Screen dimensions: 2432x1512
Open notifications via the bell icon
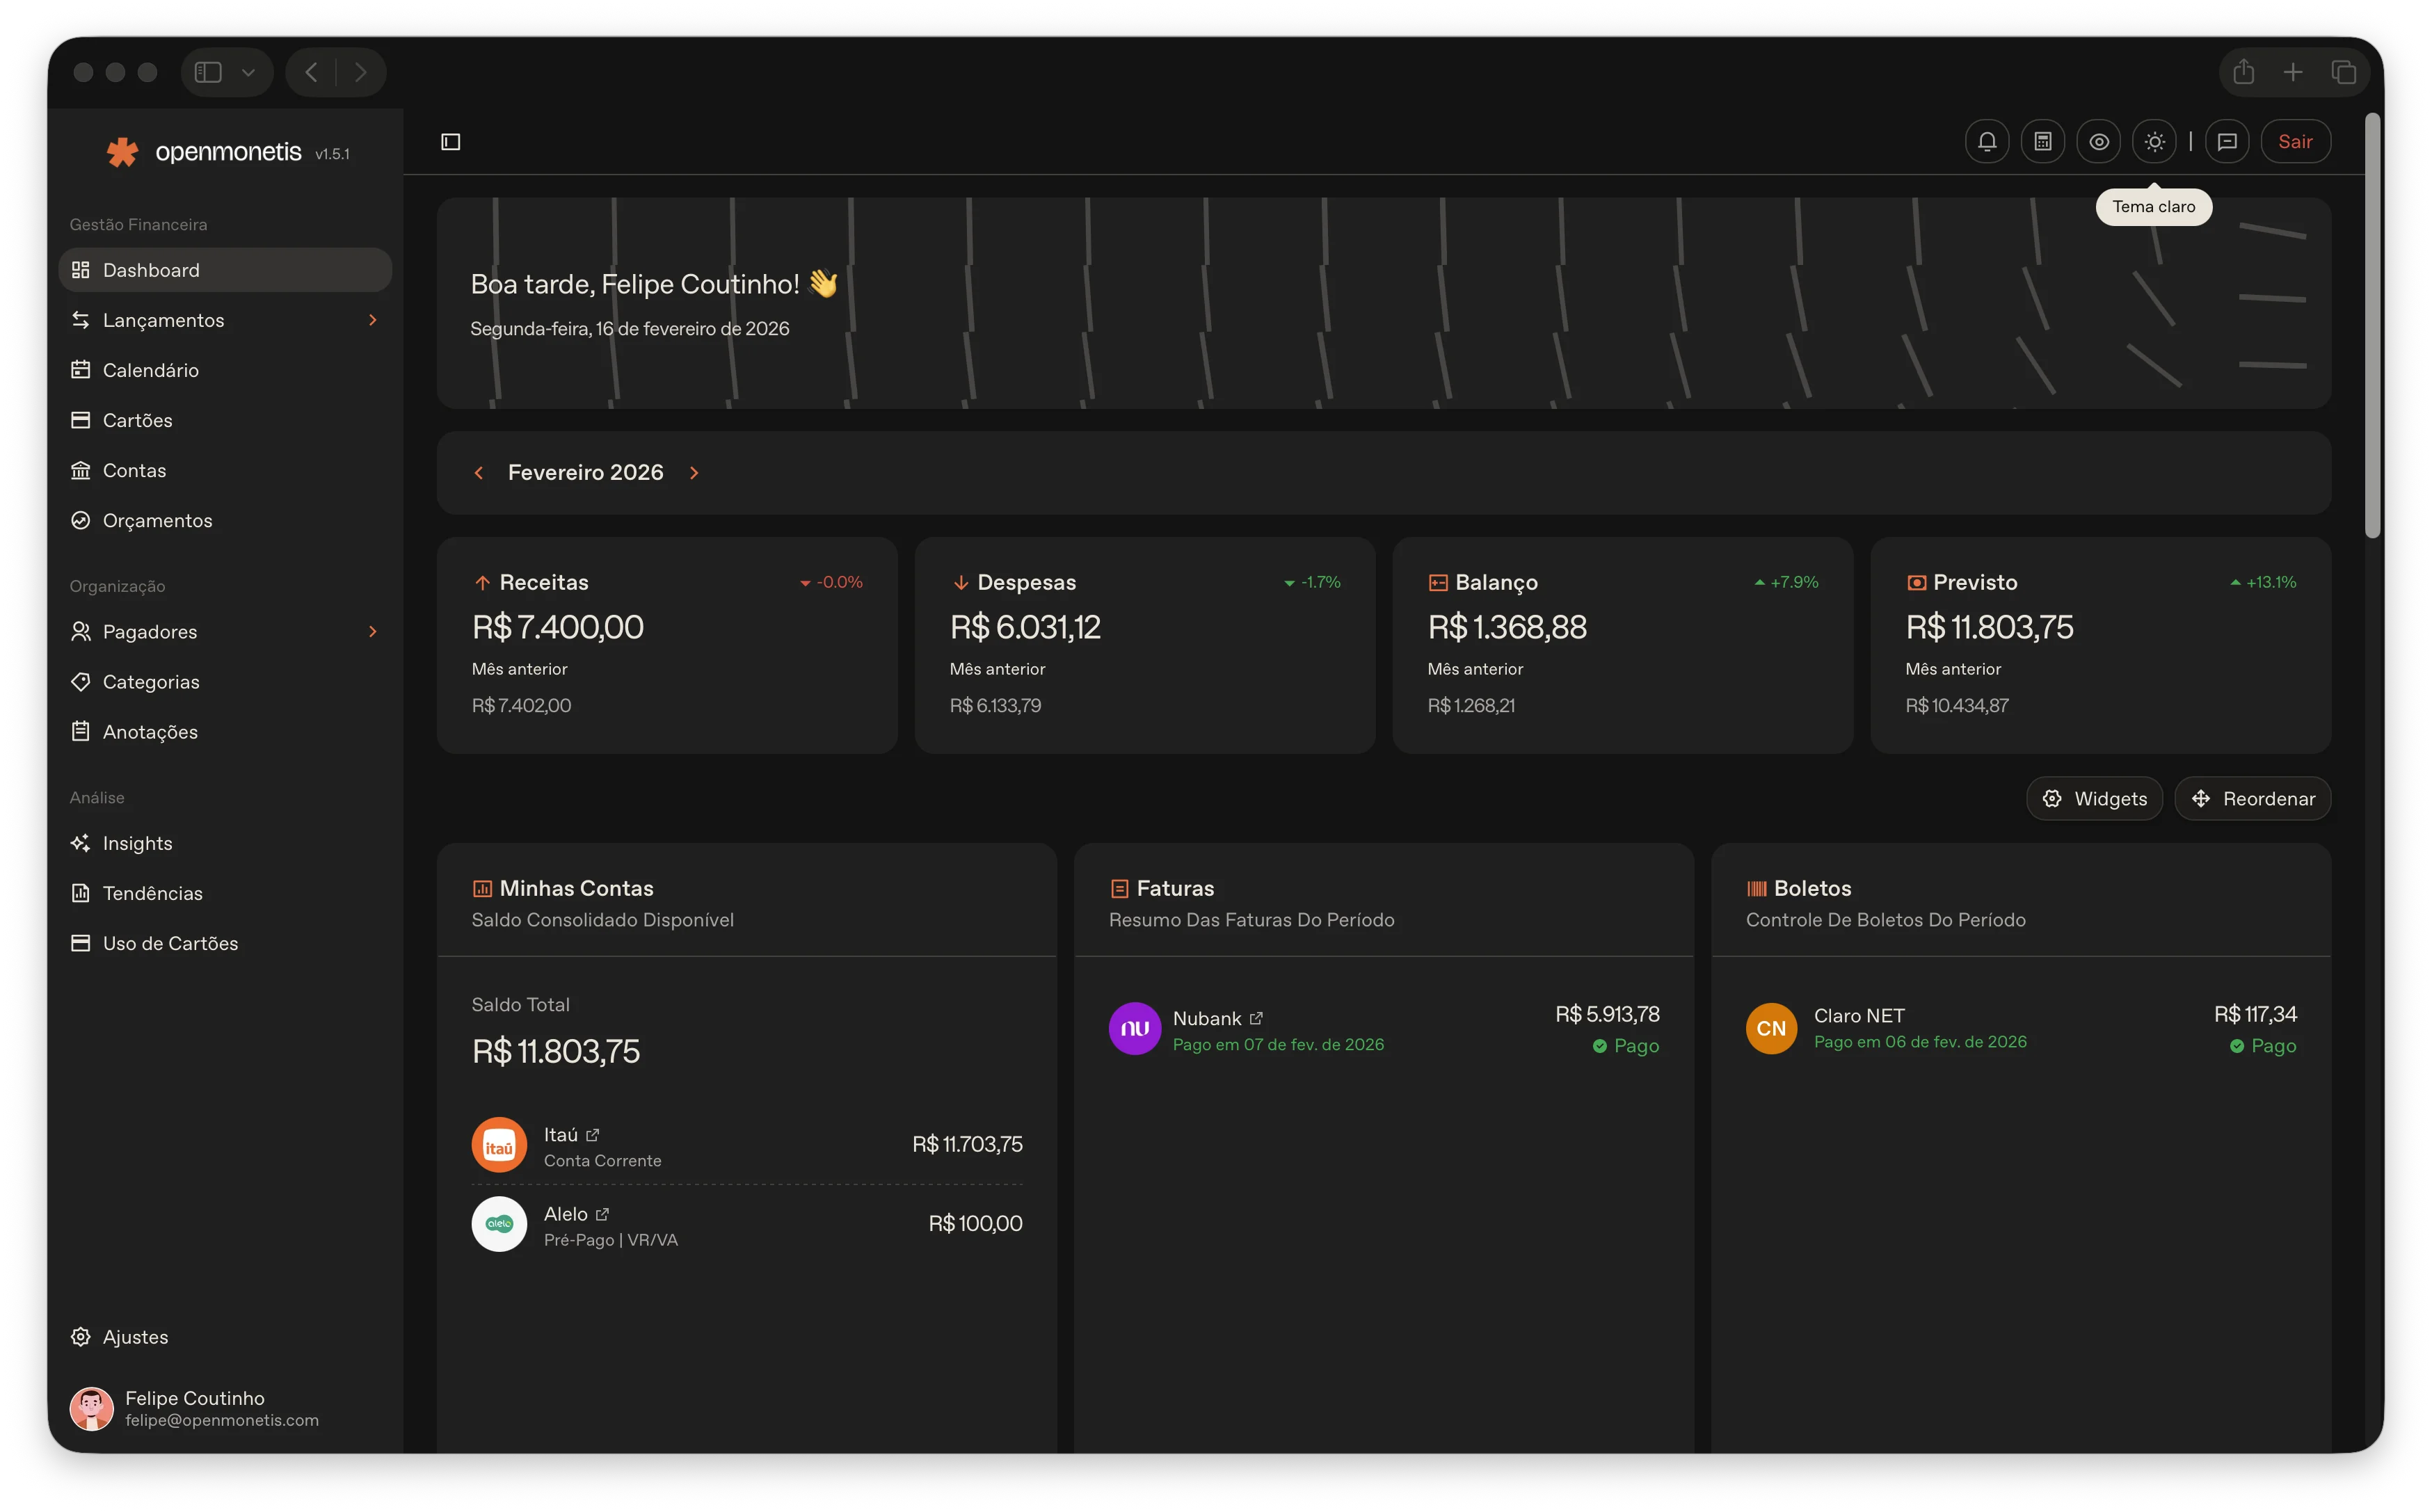pyautogui.click(x=1987, y=141)
